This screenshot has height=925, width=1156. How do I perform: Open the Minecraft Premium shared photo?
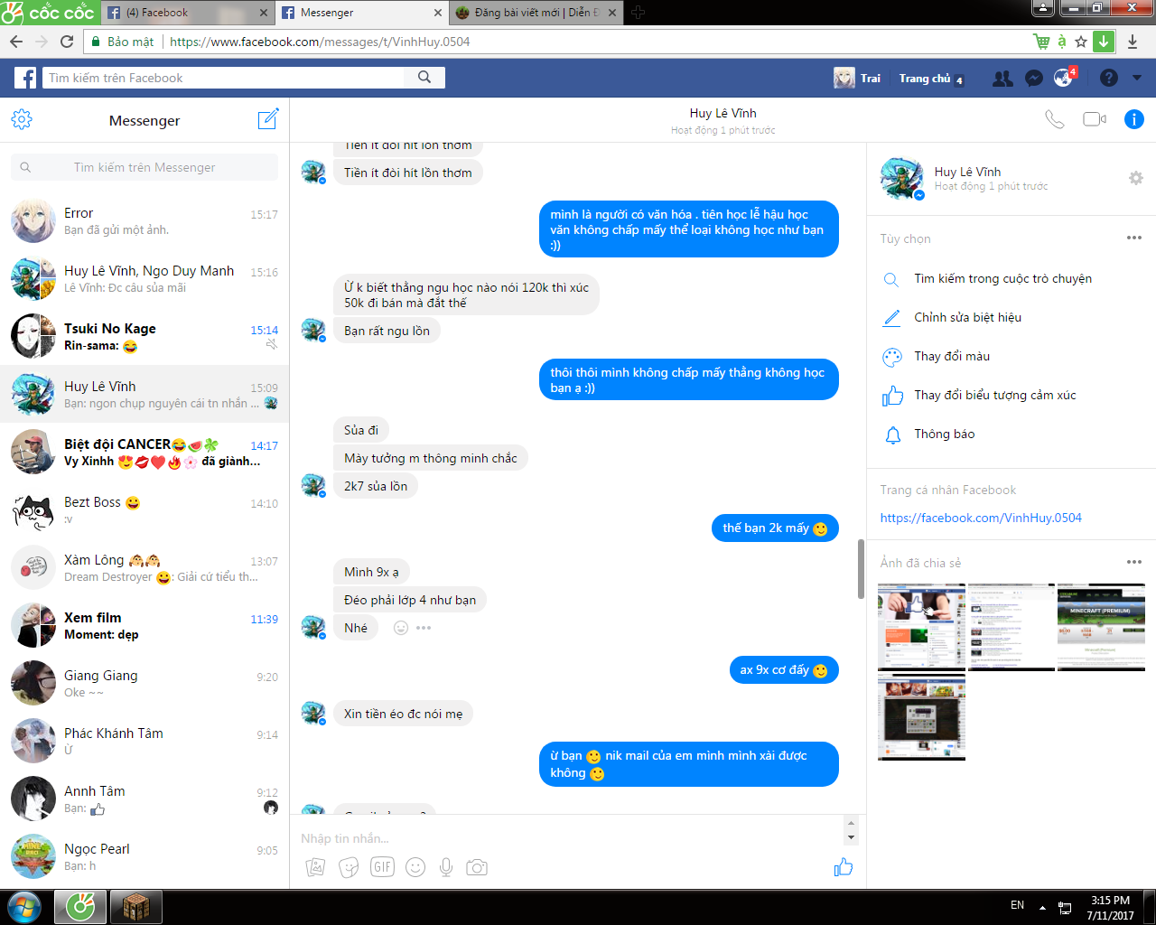coord(1101,627)
